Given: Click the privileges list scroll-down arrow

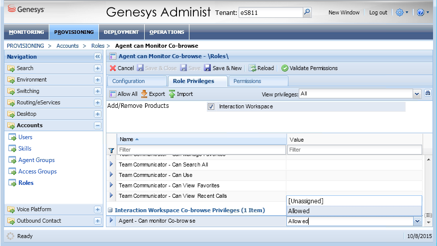Looking at the screenshot, I should tap(429, 222).
